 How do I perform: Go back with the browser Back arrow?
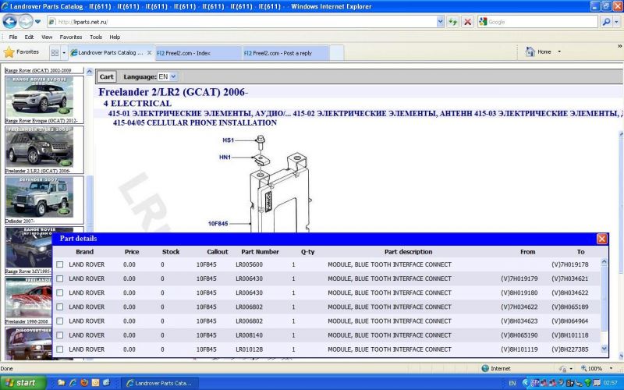pyautogui.click(x=9, y=22)
